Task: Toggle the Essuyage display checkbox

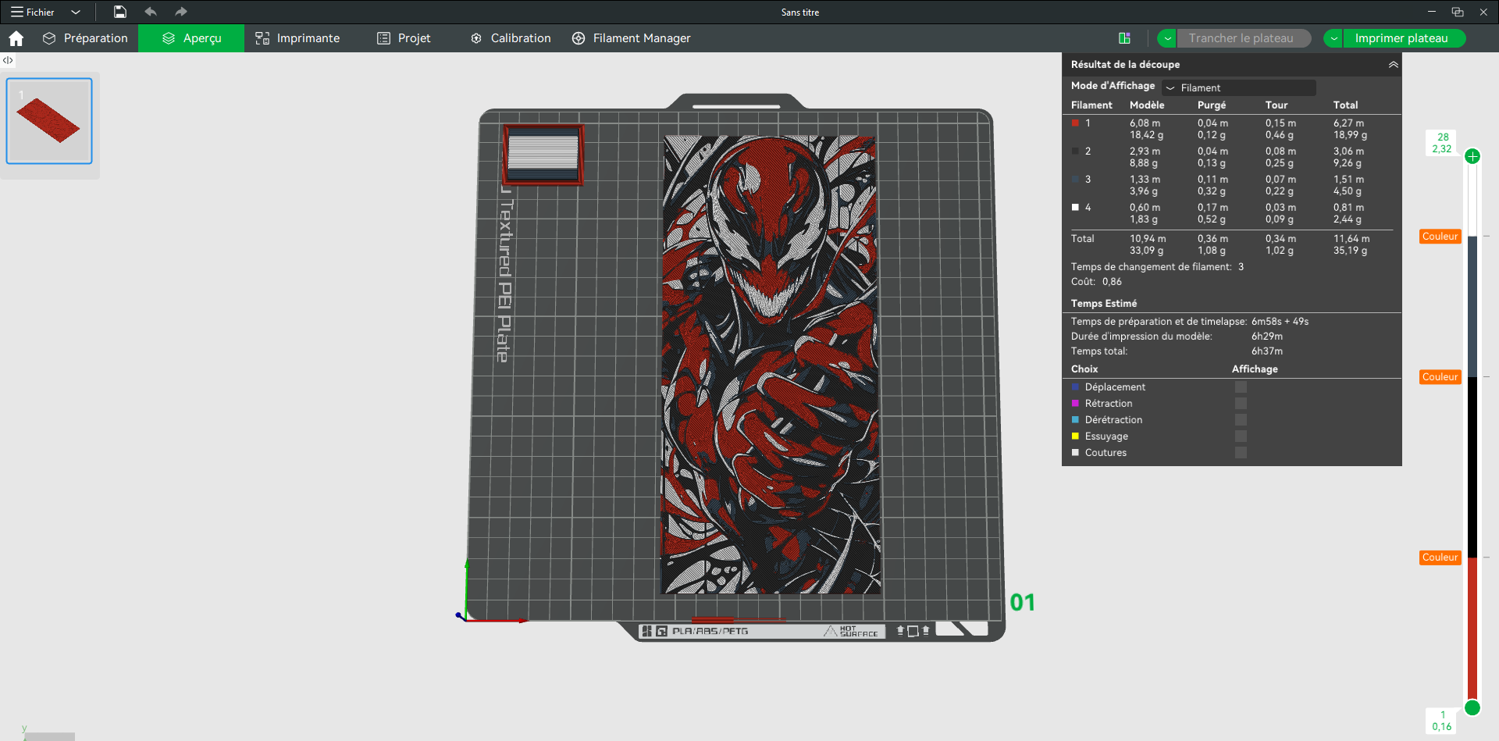Action: pyautogui.click(x=1241, y=436)
